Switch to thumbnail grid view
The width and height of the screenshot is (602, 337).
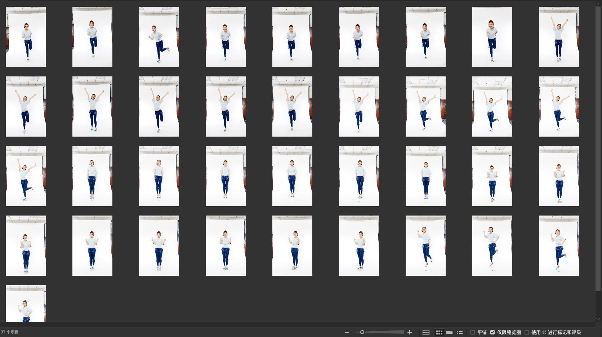point(439,332)
